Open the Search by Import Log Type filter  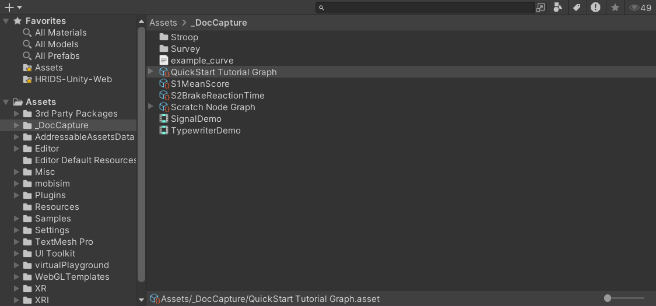(x=596, y=7)
